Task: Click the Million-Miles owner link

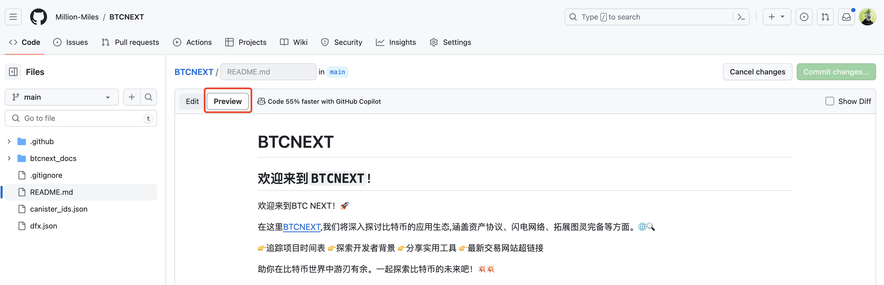Action: click(77, 17)
